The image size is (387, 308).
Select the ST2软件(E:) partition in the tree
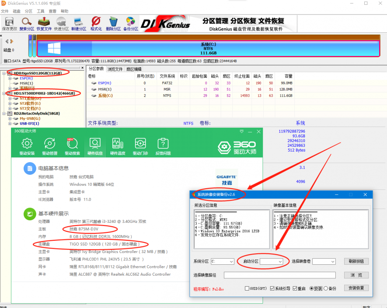click(x=30, y=104)
